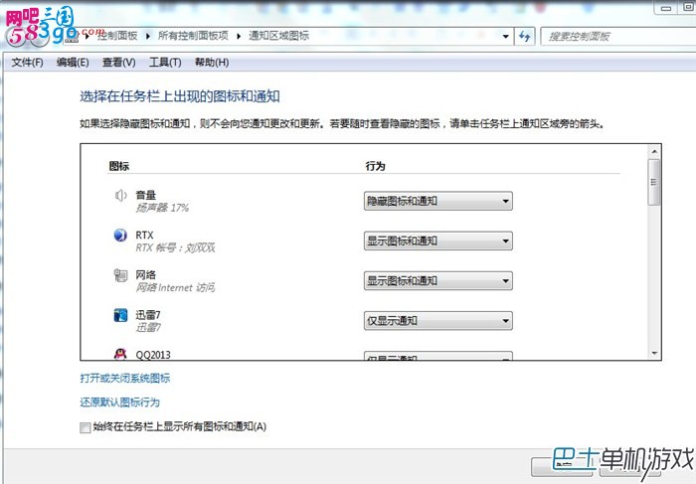This screenshot has width=696, height=484.
Task: Focus the 搜索控制面板 search field
Action: [619, 37]
